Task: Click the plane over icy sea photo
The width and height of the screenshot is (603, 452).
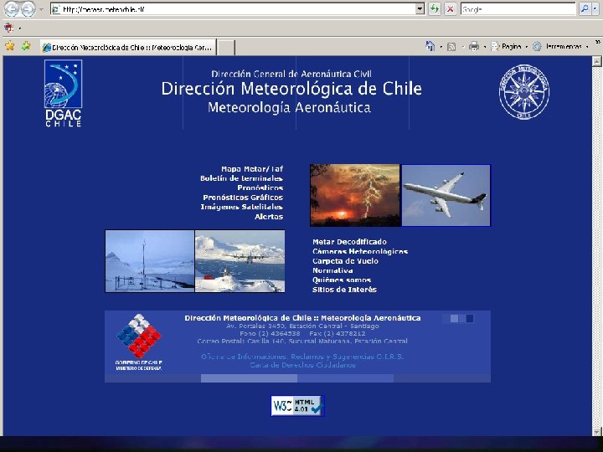Action: click(x=240, y=261)
